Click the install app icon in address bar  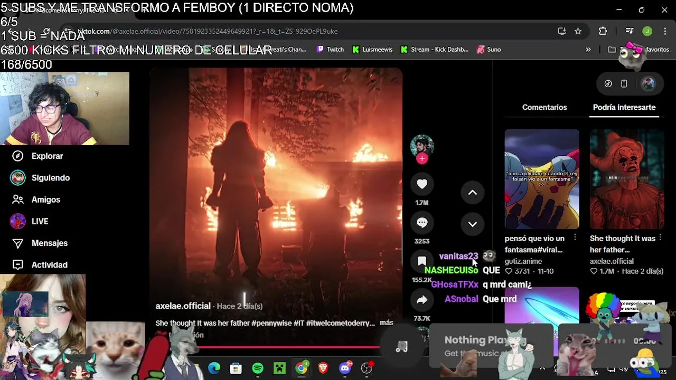click(562, 31)
